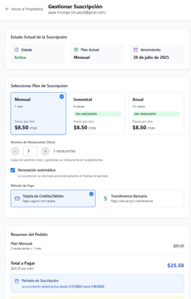The height and width of the screenshot is (299, 191).
Task: Choose Tarjeta de Crédito/Débito payment method
Action: click(x=53, y=198)
